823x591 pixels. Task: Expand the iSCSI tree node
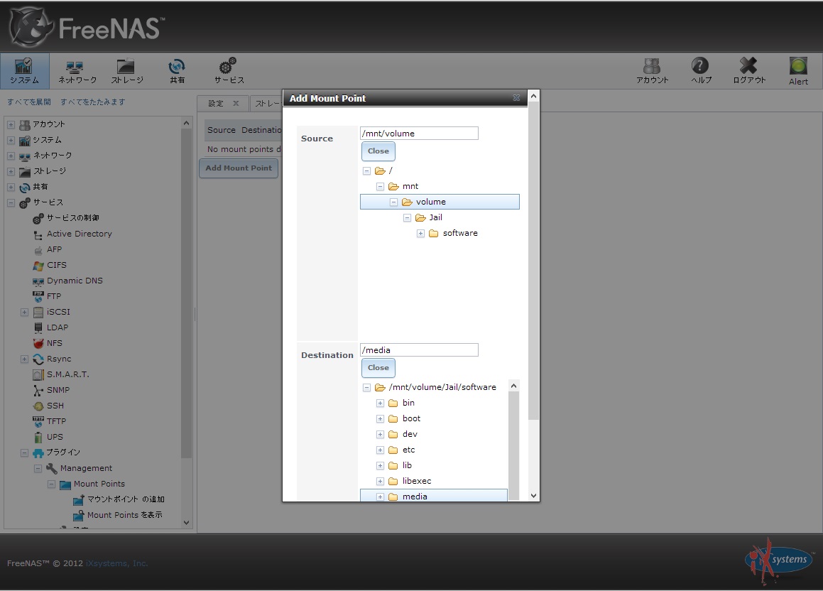24,313
